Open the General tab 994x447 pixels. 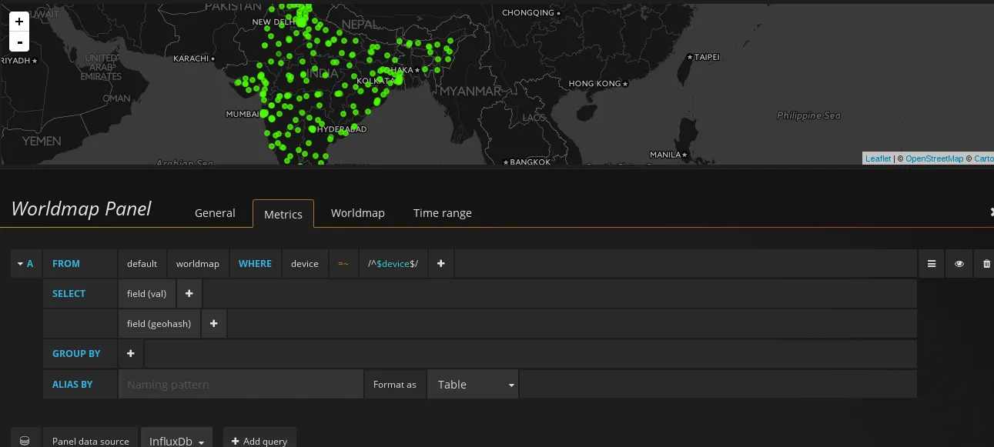click(x=215, y=213)
